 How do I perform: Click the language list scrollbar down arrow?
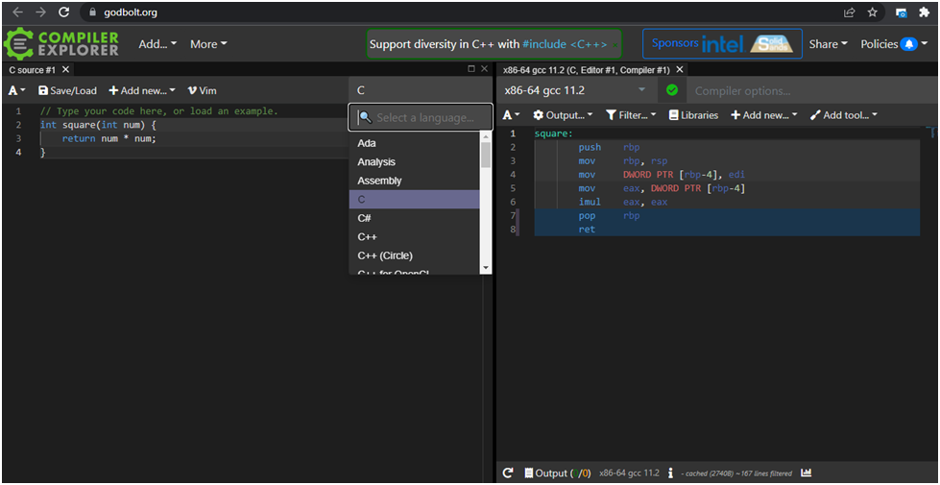tap(485, 267)
